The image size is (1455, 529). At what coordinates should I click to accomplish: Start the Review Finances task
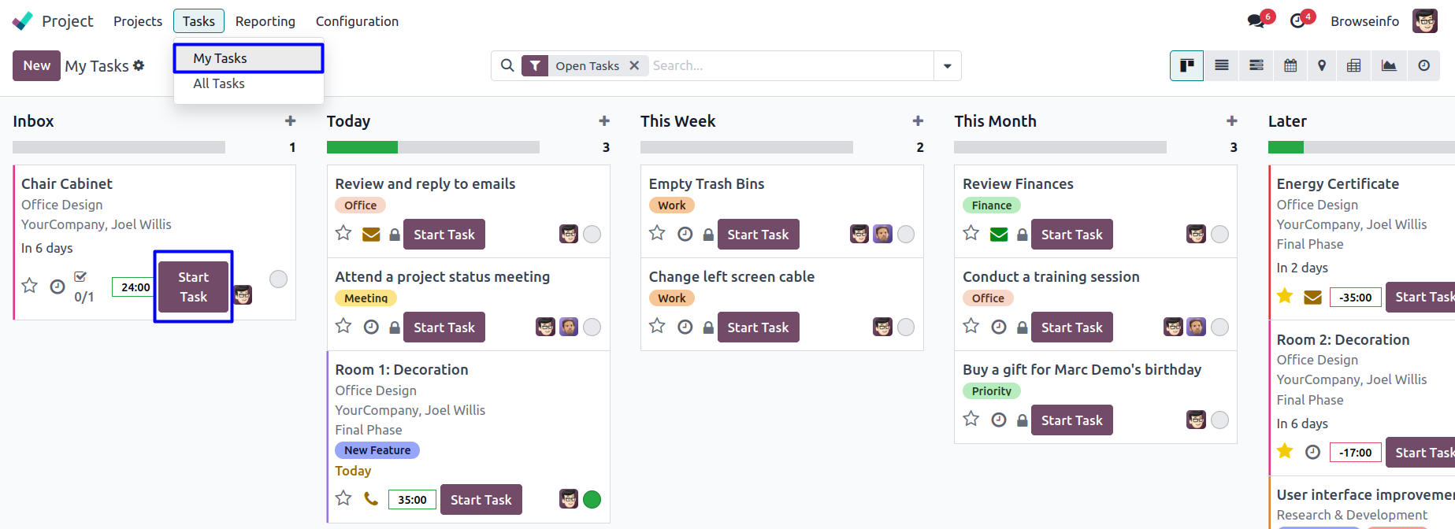tap(1071, 235)
